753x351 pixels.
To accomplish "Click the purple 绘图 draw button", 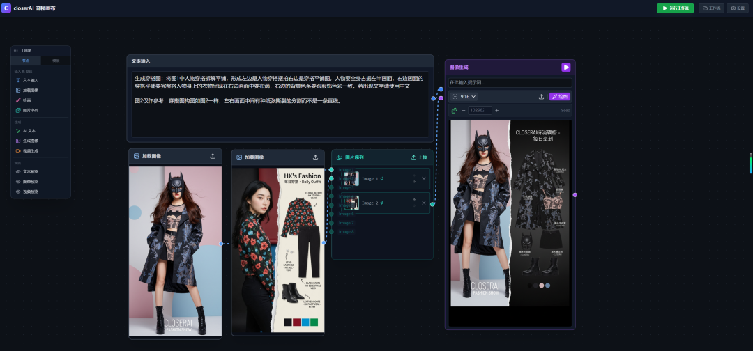I will point(560,96).
